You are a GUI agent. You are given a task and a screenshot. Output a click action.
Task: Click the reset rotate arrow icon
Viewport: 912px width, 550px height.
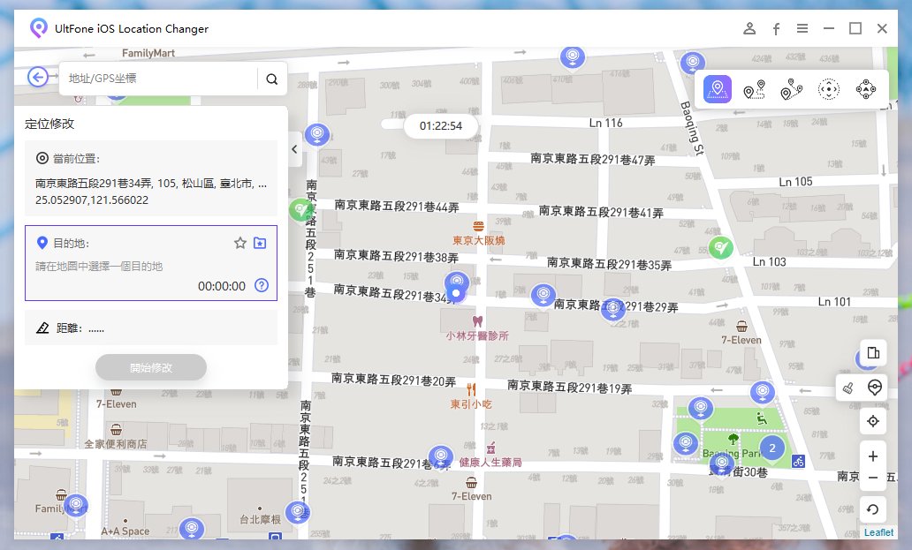873,509
